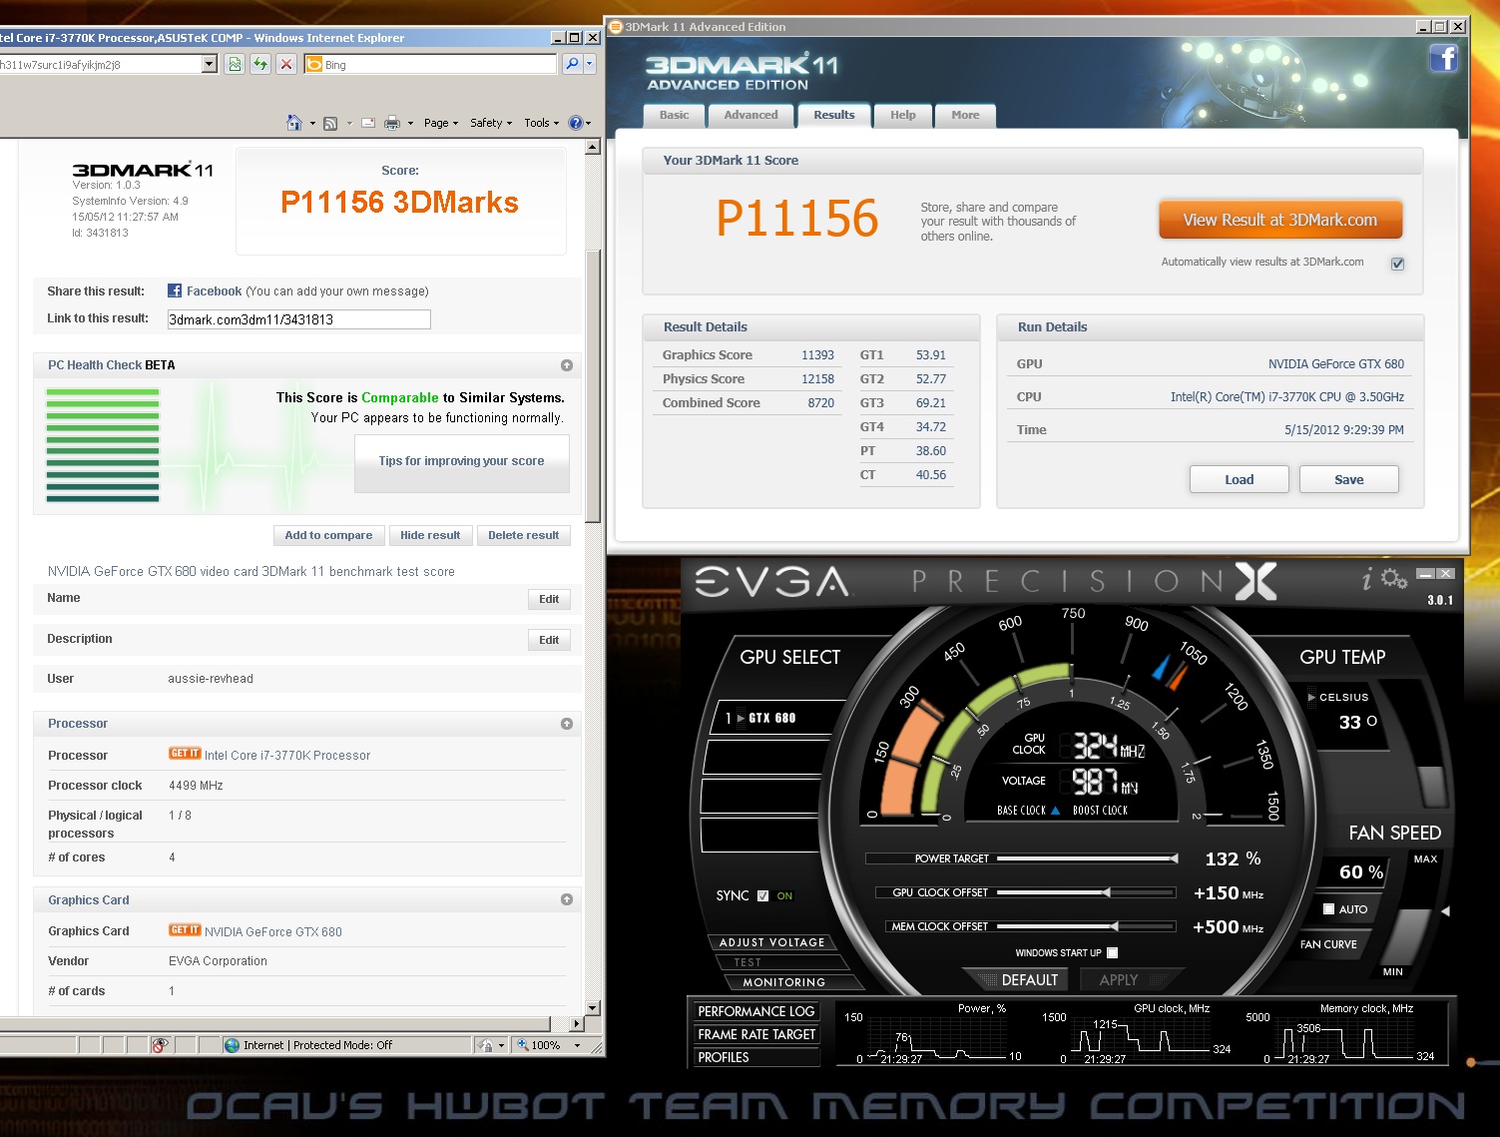The width and height of the screenshot is (1500, 1137).
Task: Click the Delete result button
Action: (x=523, y=535)
